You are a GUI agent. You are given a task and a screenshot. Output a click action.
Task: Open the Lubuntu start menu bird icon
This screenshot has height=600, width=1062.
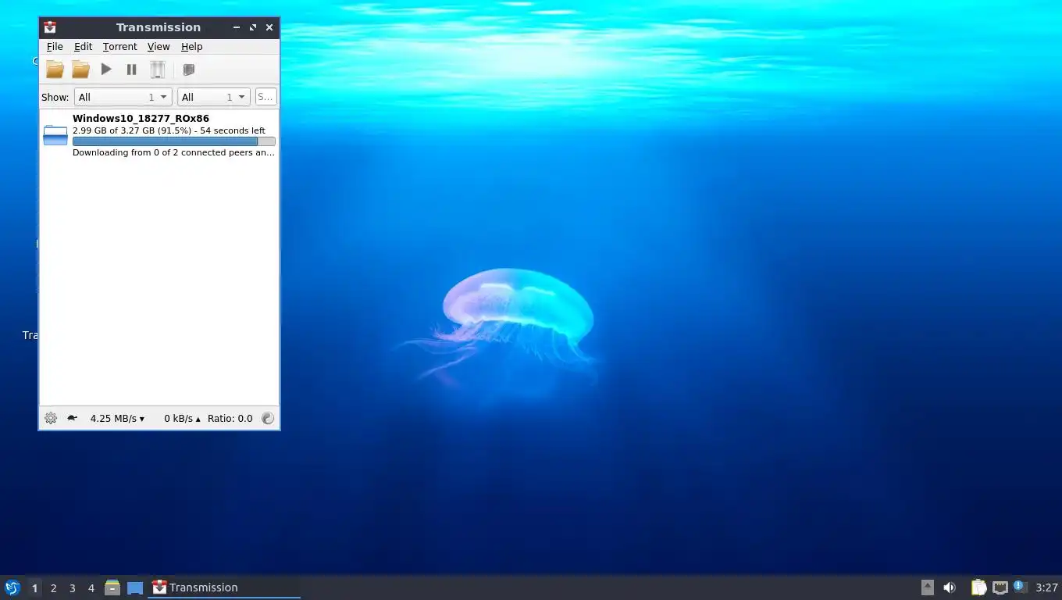click(12, 587)
